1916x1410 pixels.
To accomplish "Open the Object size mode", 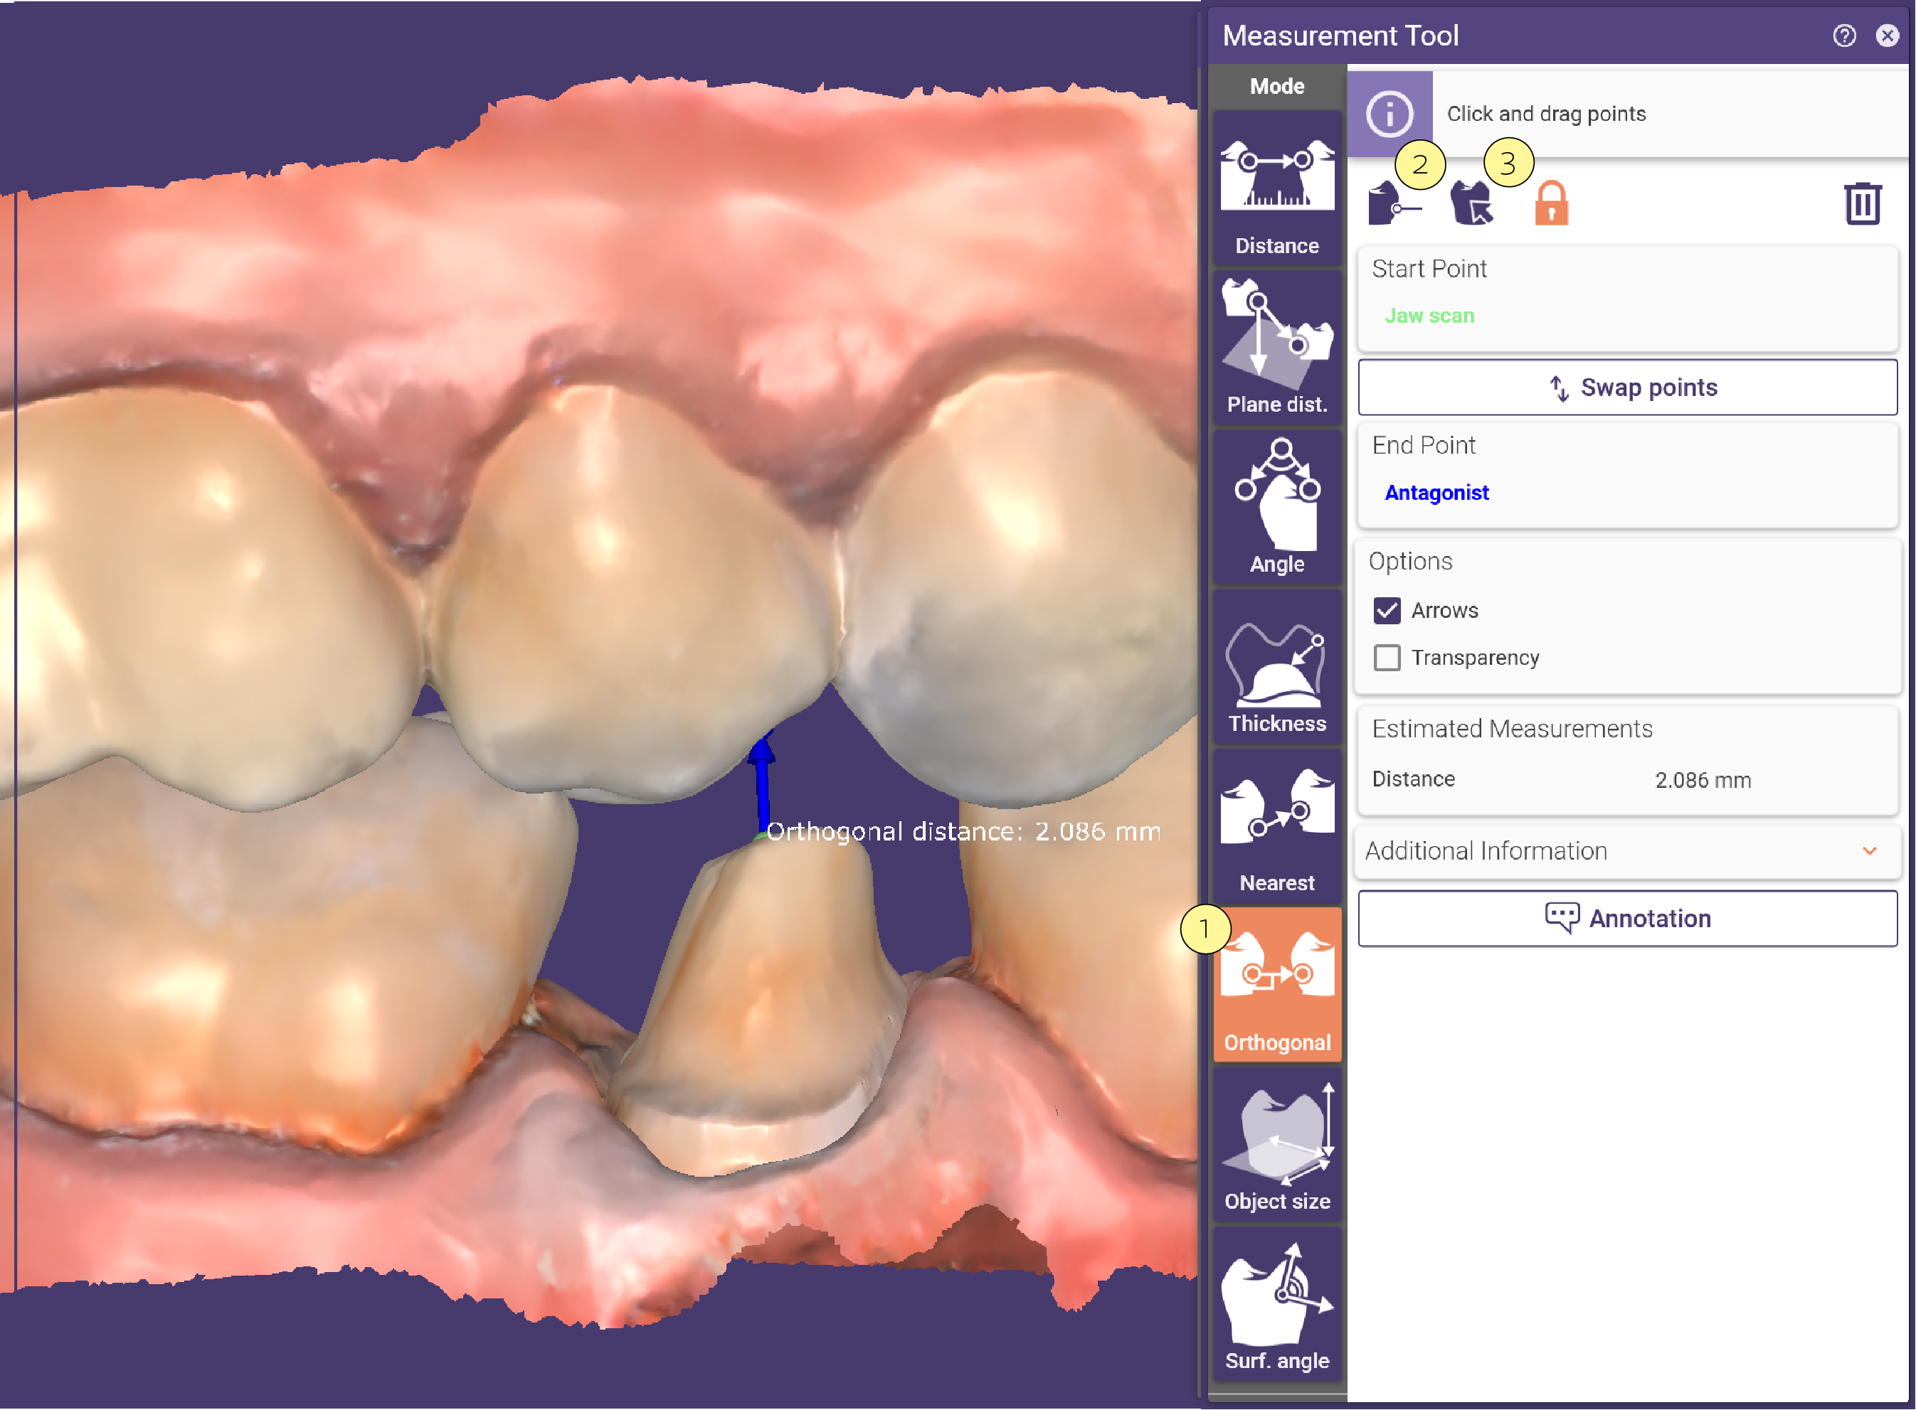I will pos(1276,1145).
